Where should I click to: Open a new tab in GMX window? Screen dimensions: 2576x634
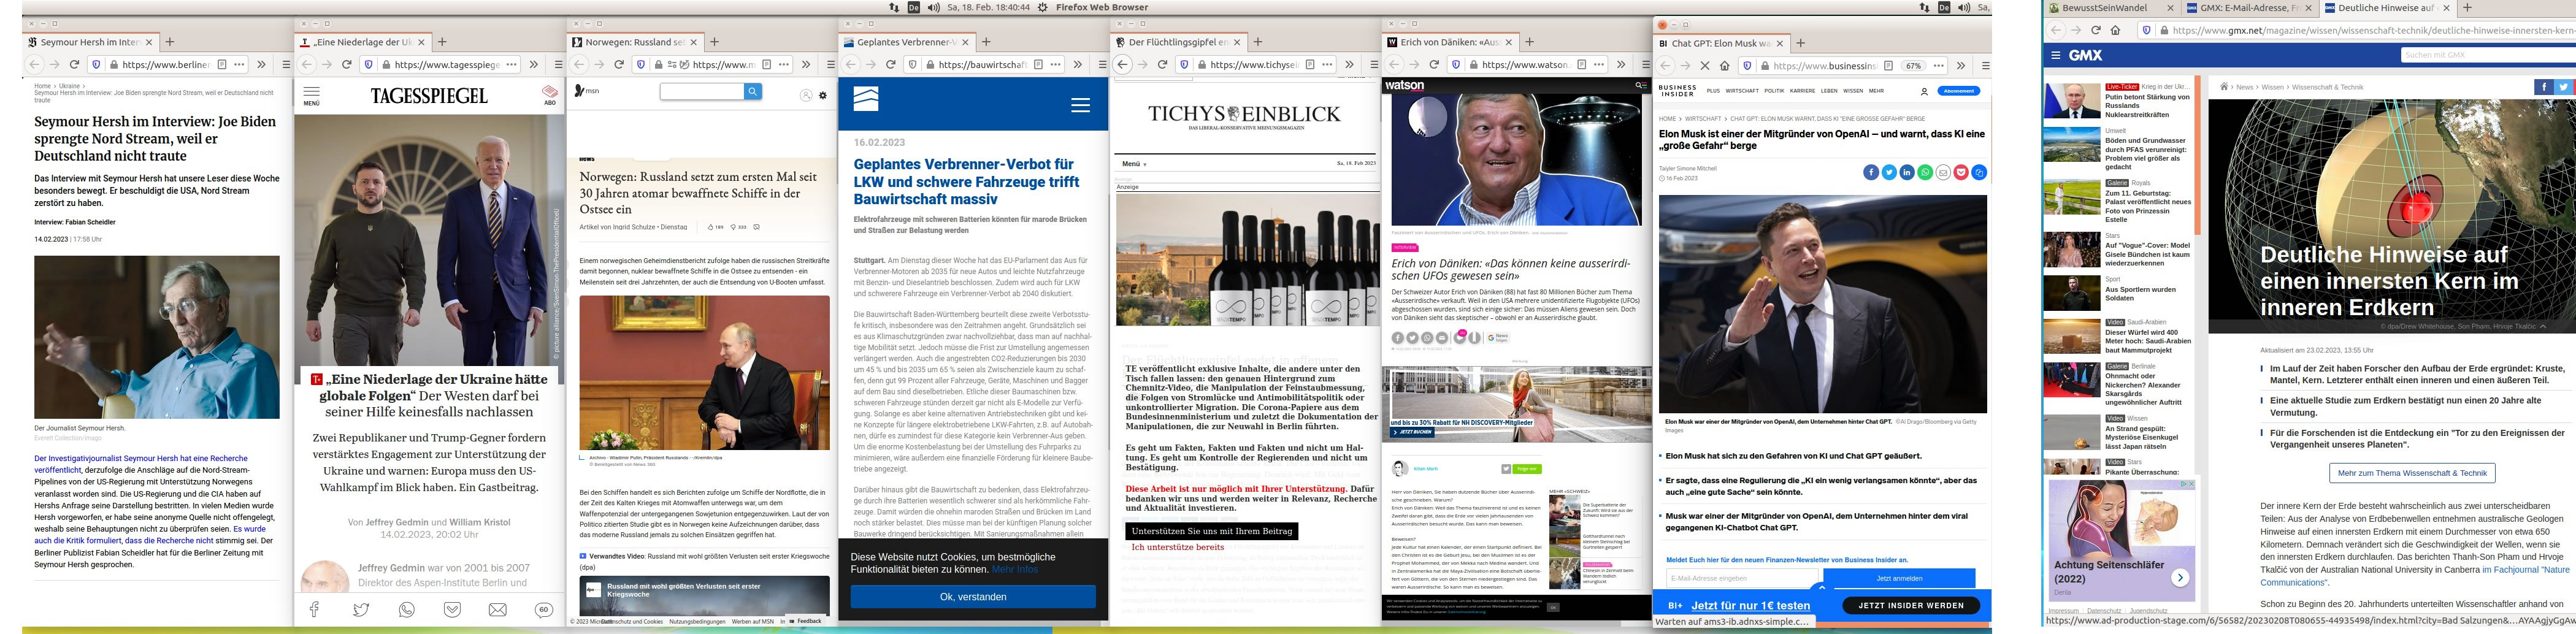tap(2467, 8)
